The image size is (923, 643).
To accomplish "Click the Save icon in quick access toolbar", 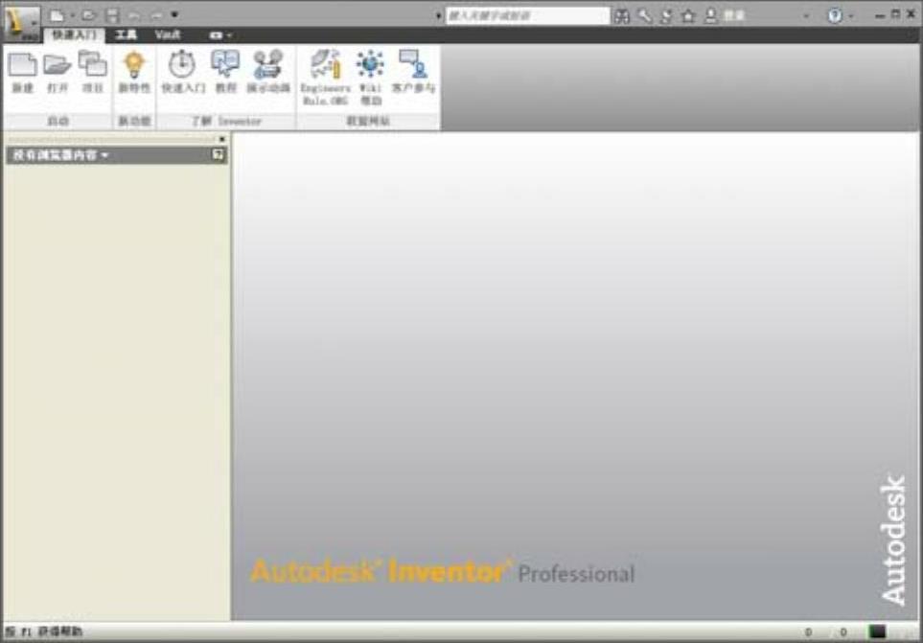I will 112,15.
